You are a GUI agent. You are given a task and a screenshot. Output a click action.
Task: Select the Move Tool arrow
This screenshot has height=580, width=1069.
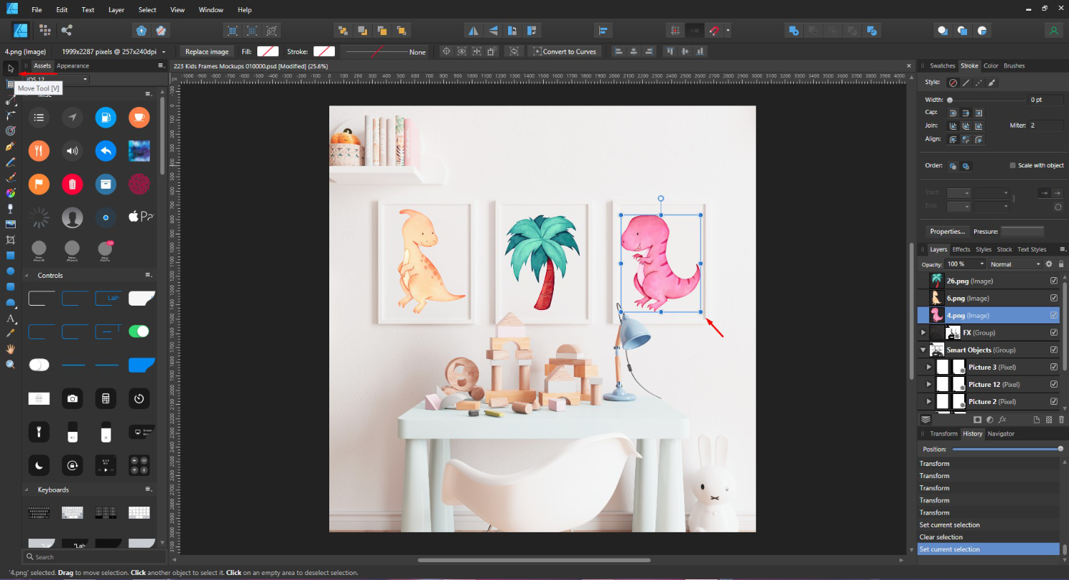(x=10, y=68)
